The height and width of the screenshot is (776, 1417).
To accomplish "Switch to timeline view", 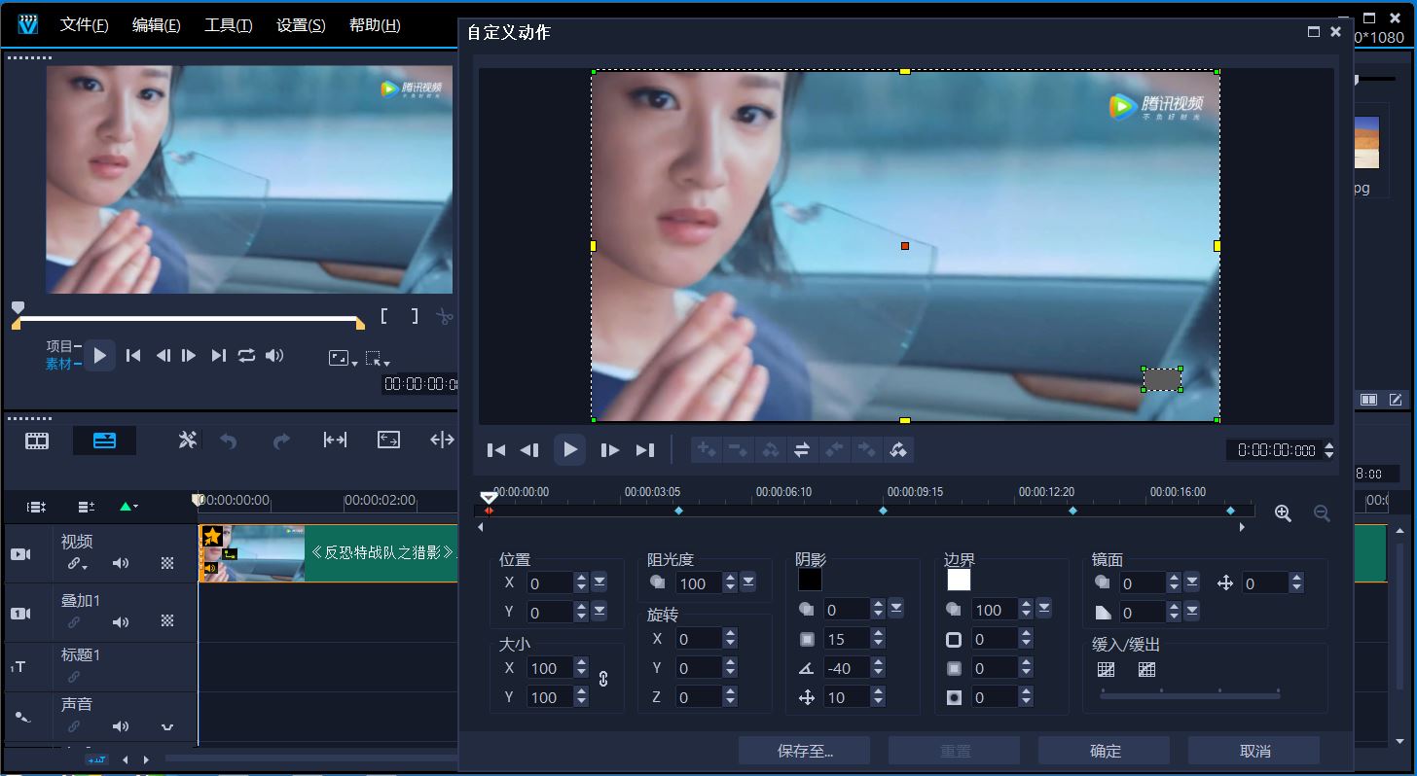I will 104,441.
